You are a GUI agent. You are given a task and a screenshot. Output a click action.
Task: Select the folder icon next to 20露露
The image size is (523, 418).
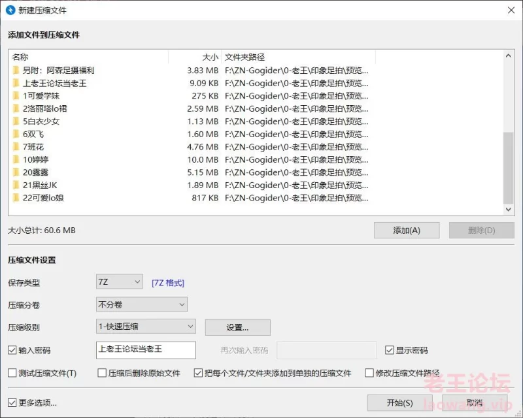click(16, 172)
